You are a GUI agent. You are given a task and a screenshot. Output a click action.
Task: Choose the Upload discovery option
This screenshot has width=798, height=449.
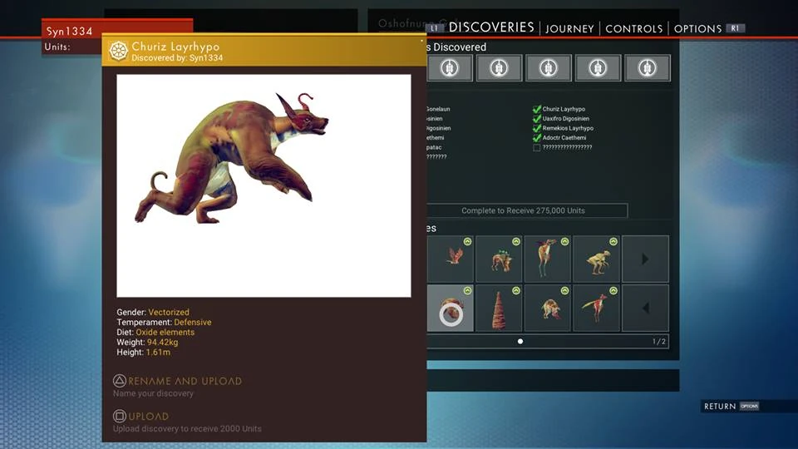148,417
